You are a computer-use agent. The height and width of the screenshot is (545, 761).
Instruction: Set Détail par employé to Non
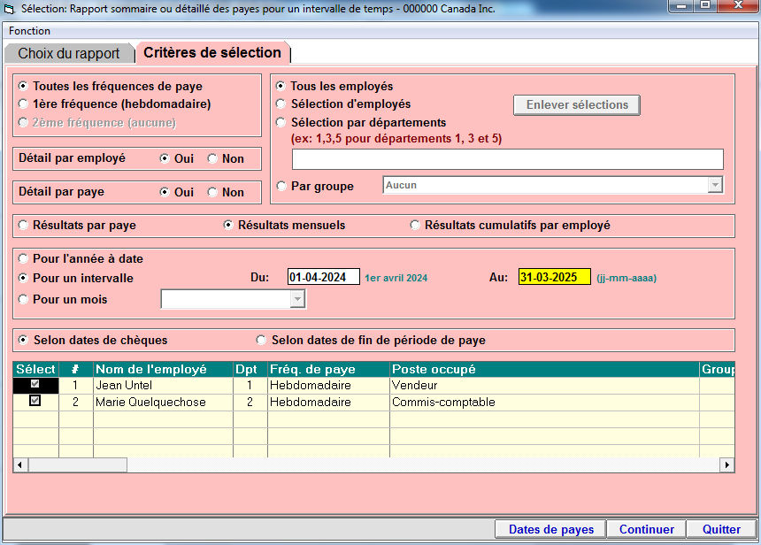[212, 158]
